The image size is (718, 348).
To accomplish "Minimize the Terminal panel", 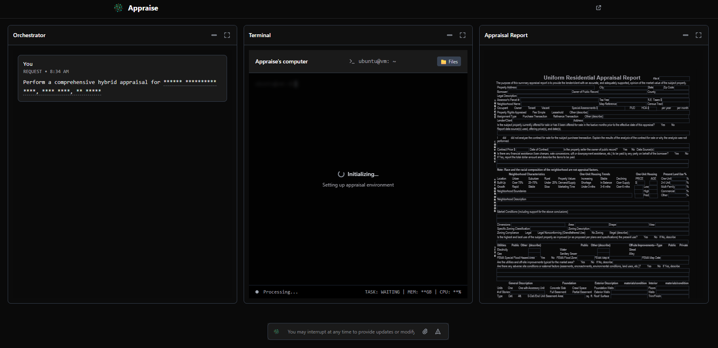I will (450, 35).
